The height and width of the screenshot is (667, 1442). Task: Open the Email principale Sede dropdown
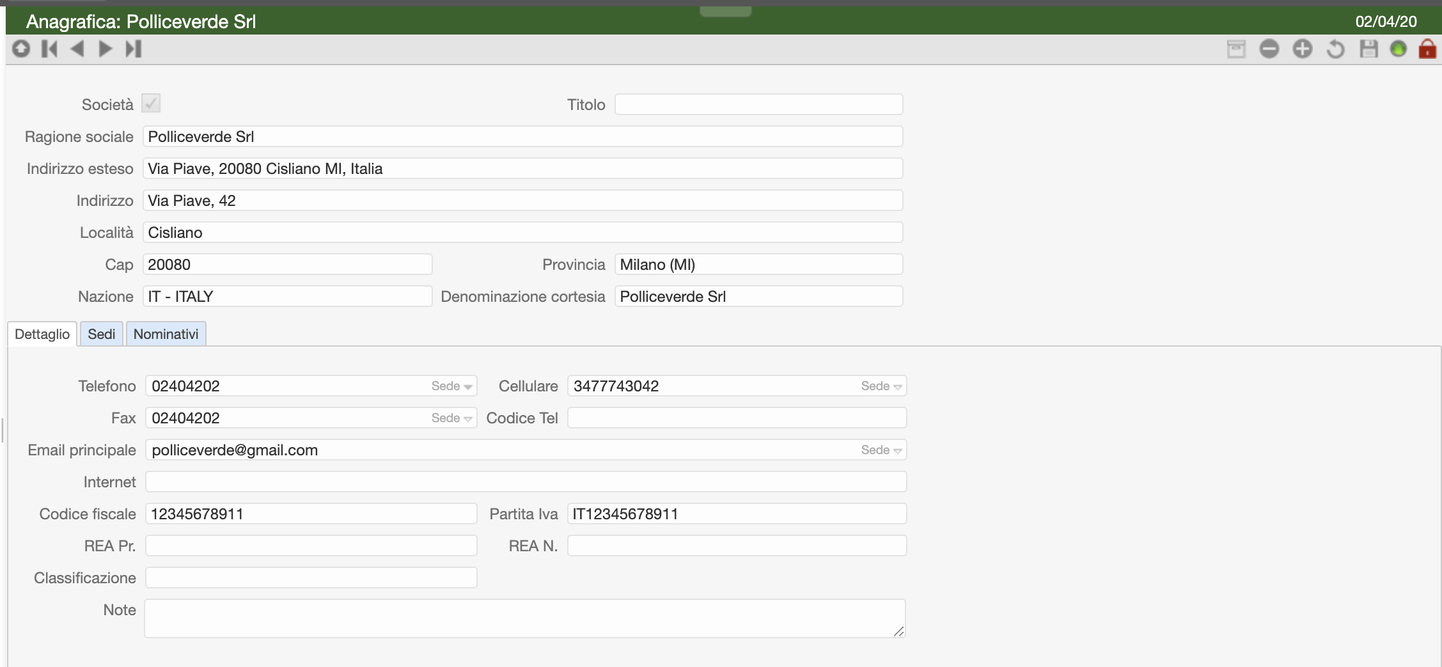coord(881,450)
